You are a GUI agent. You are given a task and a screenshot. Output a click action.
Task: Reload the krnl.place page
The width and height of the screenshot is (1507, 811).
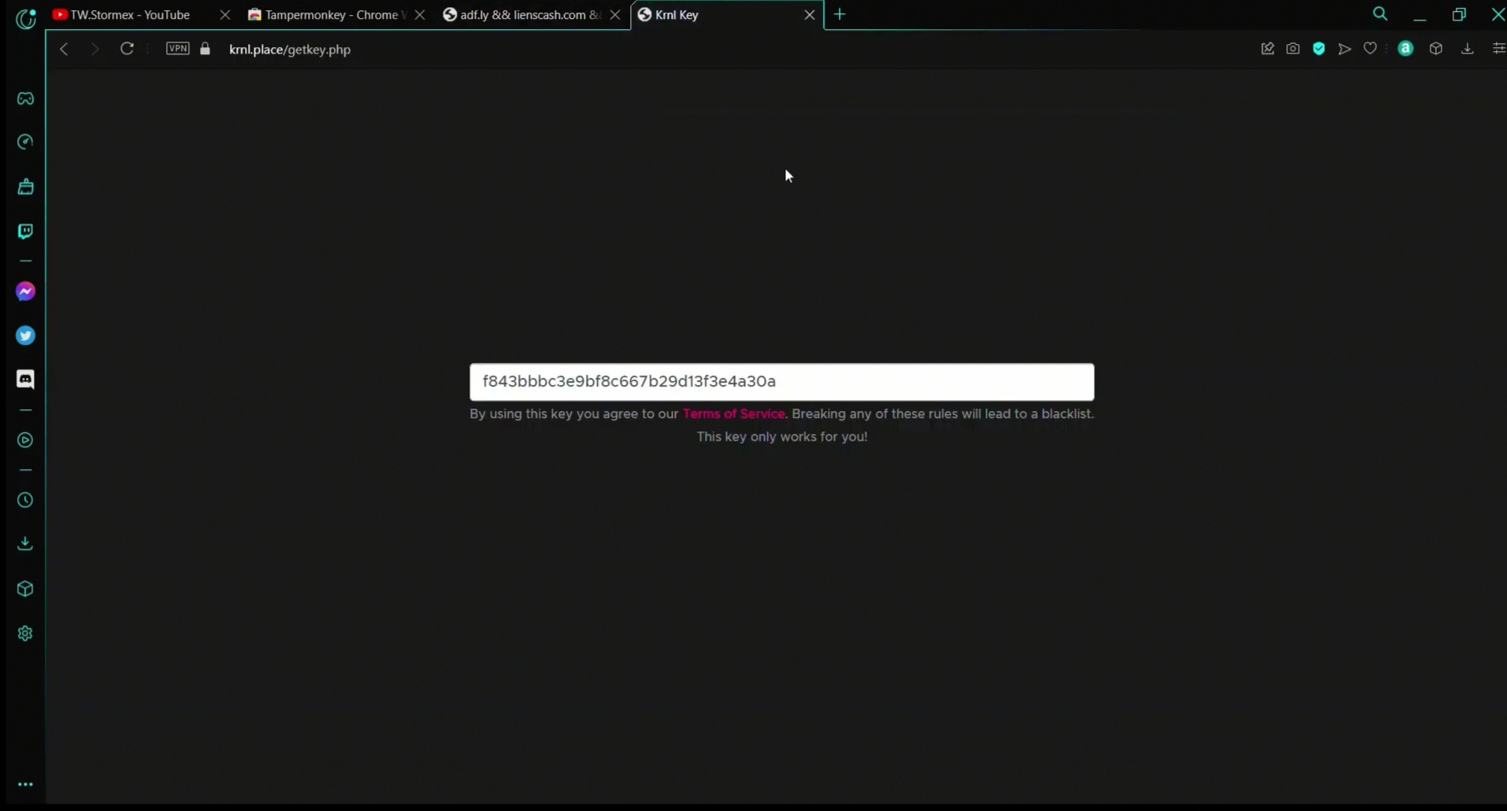point(127,49)
